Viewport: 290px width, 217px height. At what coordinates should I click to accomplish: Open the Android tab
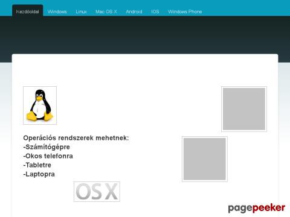click(x=134, y=11)
